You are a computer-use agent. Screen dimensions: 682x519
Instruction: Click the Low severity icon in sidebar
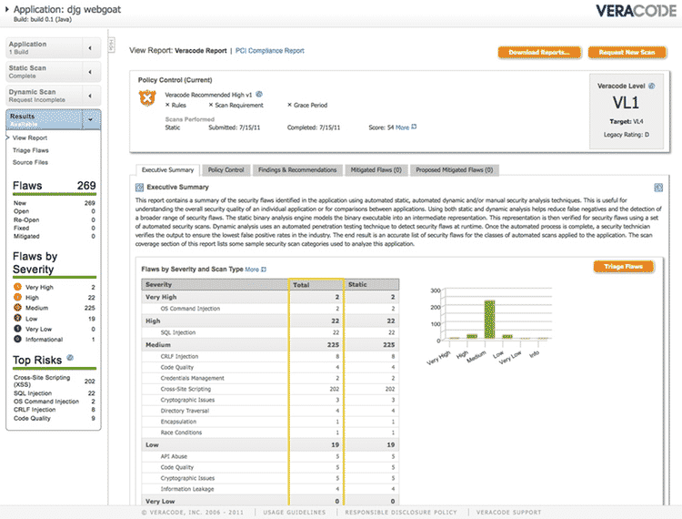click(x=17, y=319)
